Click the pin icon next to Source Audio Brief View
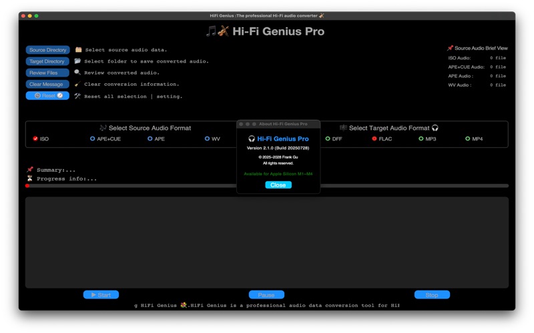Viewport: 534px width, 333px height. tap(450, 48)
